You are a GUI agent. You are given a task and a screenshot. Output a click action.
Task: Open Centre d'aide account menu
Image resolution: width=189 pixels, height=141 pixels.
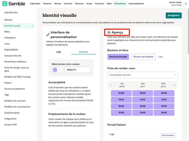pos(175,4)
